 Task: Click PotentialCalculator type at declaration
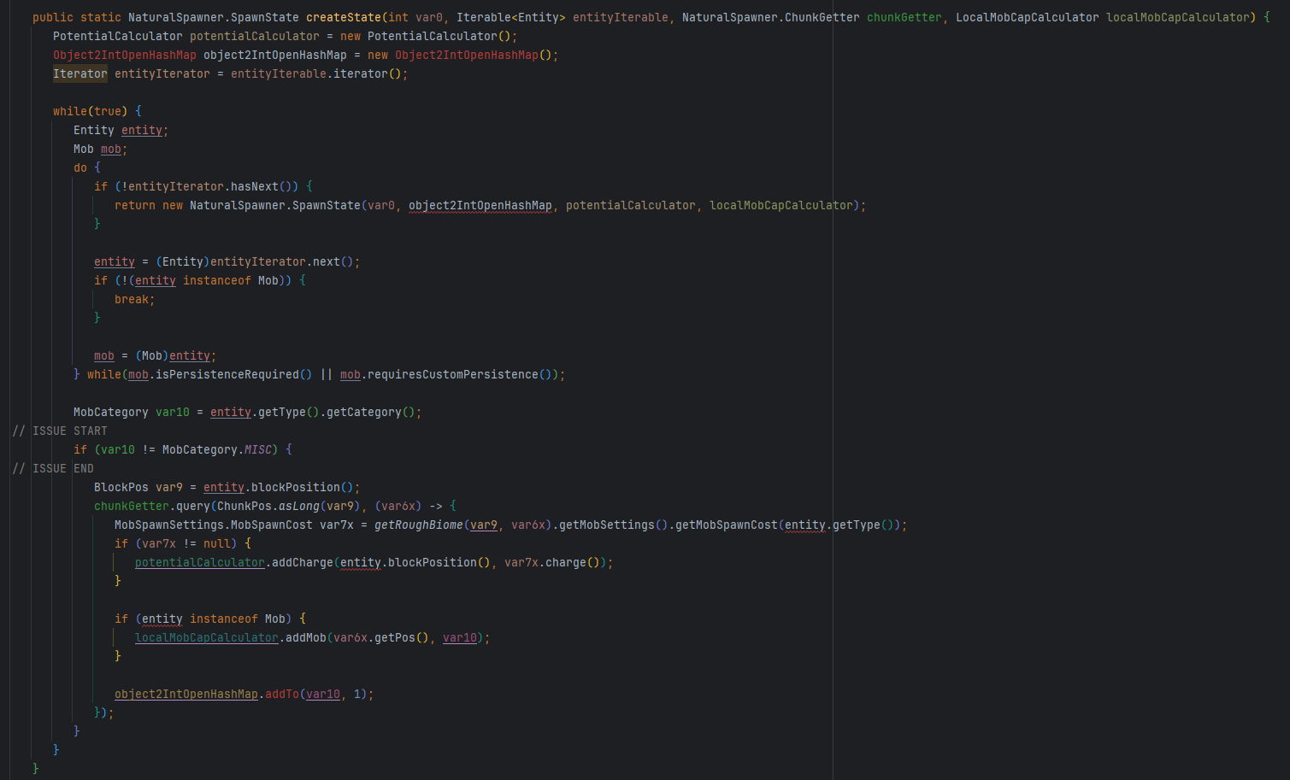click(118, 36)
